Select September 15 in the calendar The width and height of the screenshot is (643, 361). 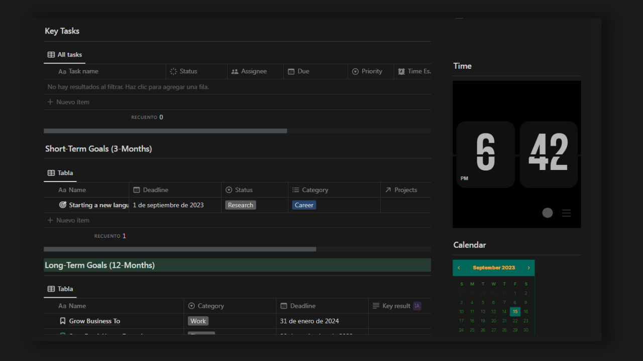click(x=515, y=311)
